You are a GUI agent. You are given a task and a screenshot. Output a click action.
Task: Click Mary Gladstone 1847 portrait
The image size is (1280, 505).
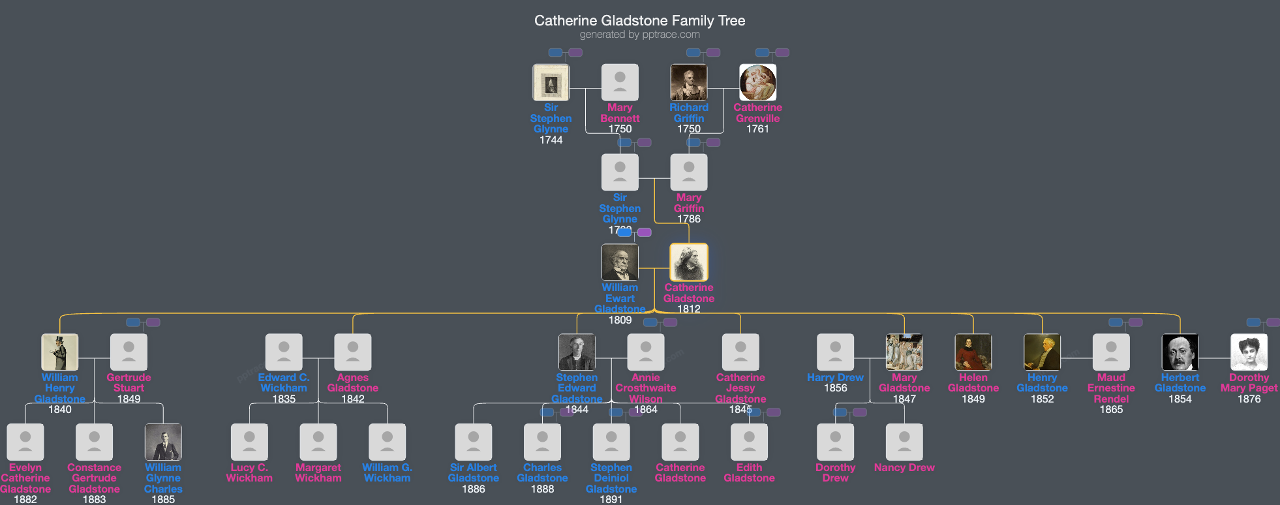tap(904, 352)
